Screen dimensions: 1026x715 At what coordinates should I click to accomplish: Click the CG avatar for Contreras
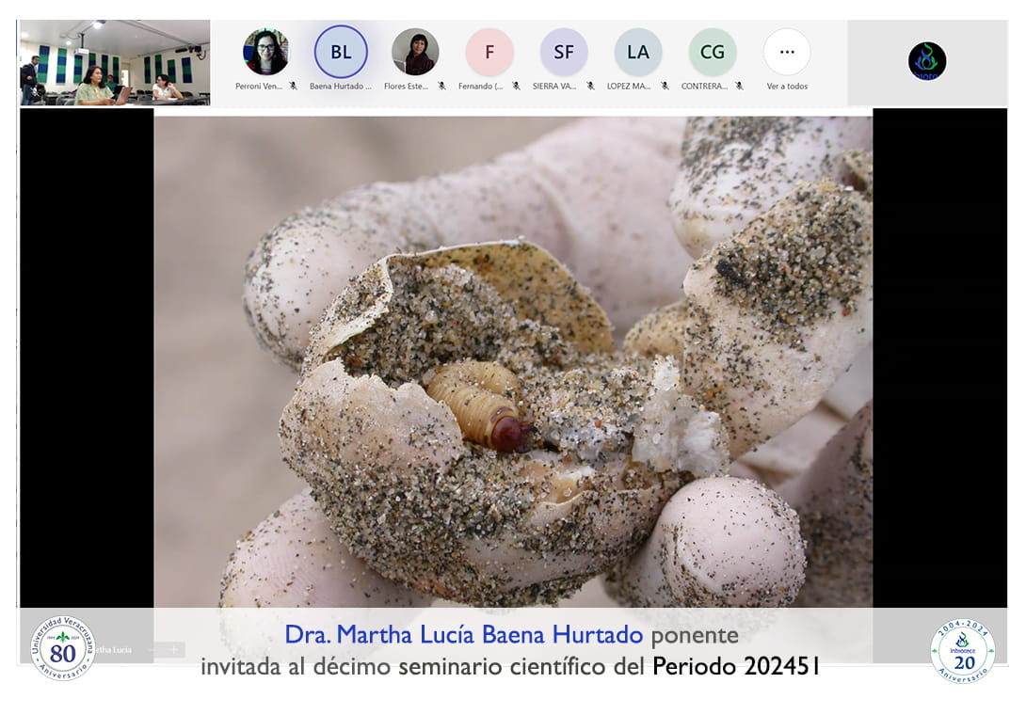(713, 52)
